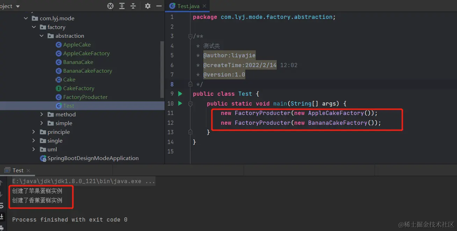
Task: Toggle soft-wrap in Run console
Action: pyautogui.click(x=2, y=206)
